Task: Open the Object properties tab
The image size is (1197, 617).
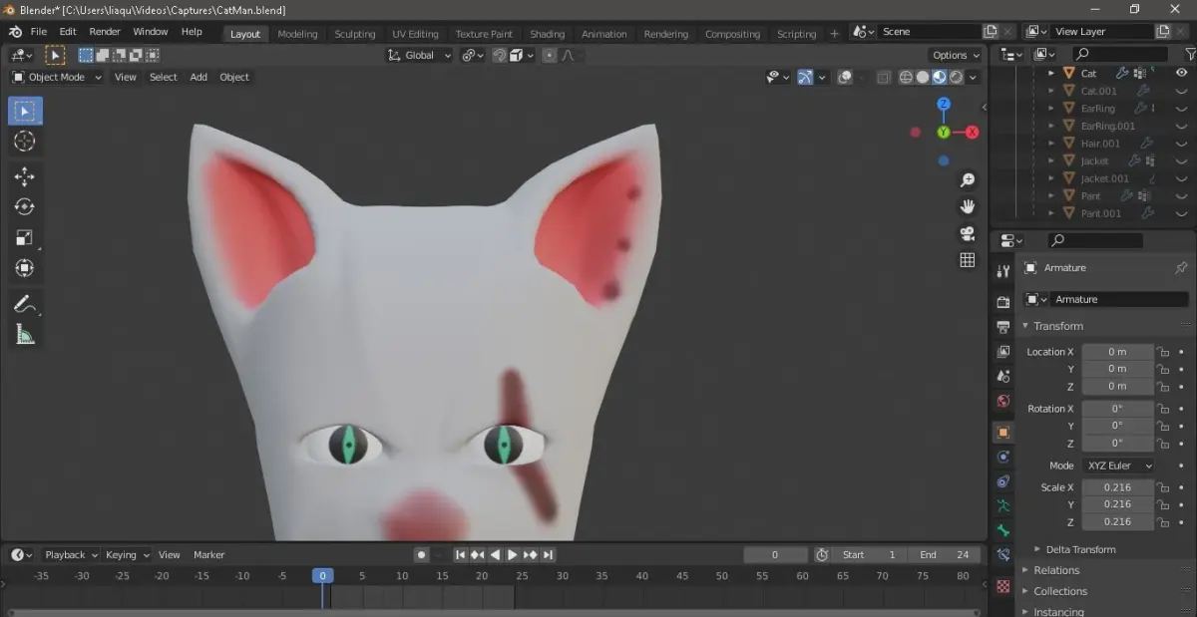Action: [x=1003, y=433]
